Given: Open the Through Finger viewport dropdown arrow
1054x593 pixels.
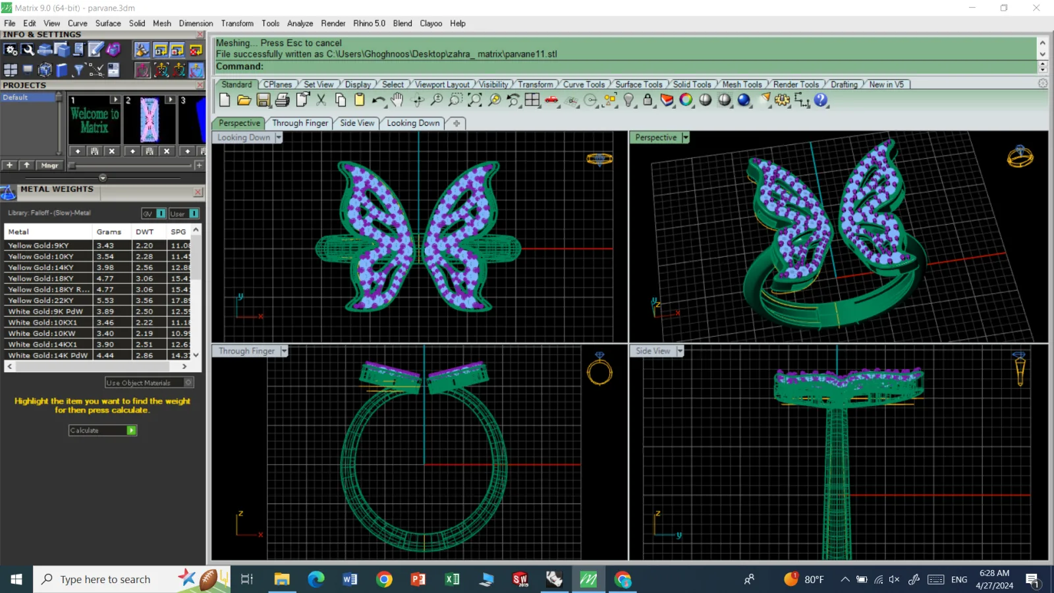Looking at the screenshot, I should (284, 351).
